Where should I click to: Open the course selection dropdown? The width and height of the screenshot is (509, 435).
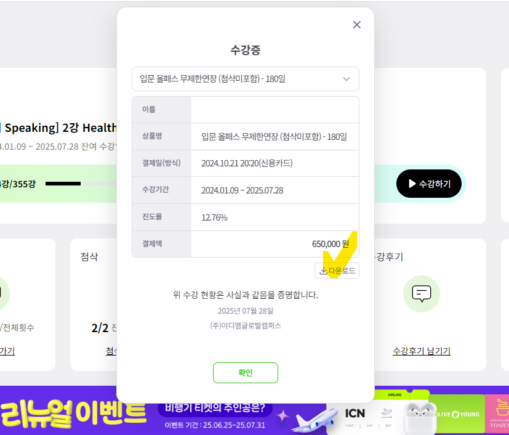tap(246, 79)
